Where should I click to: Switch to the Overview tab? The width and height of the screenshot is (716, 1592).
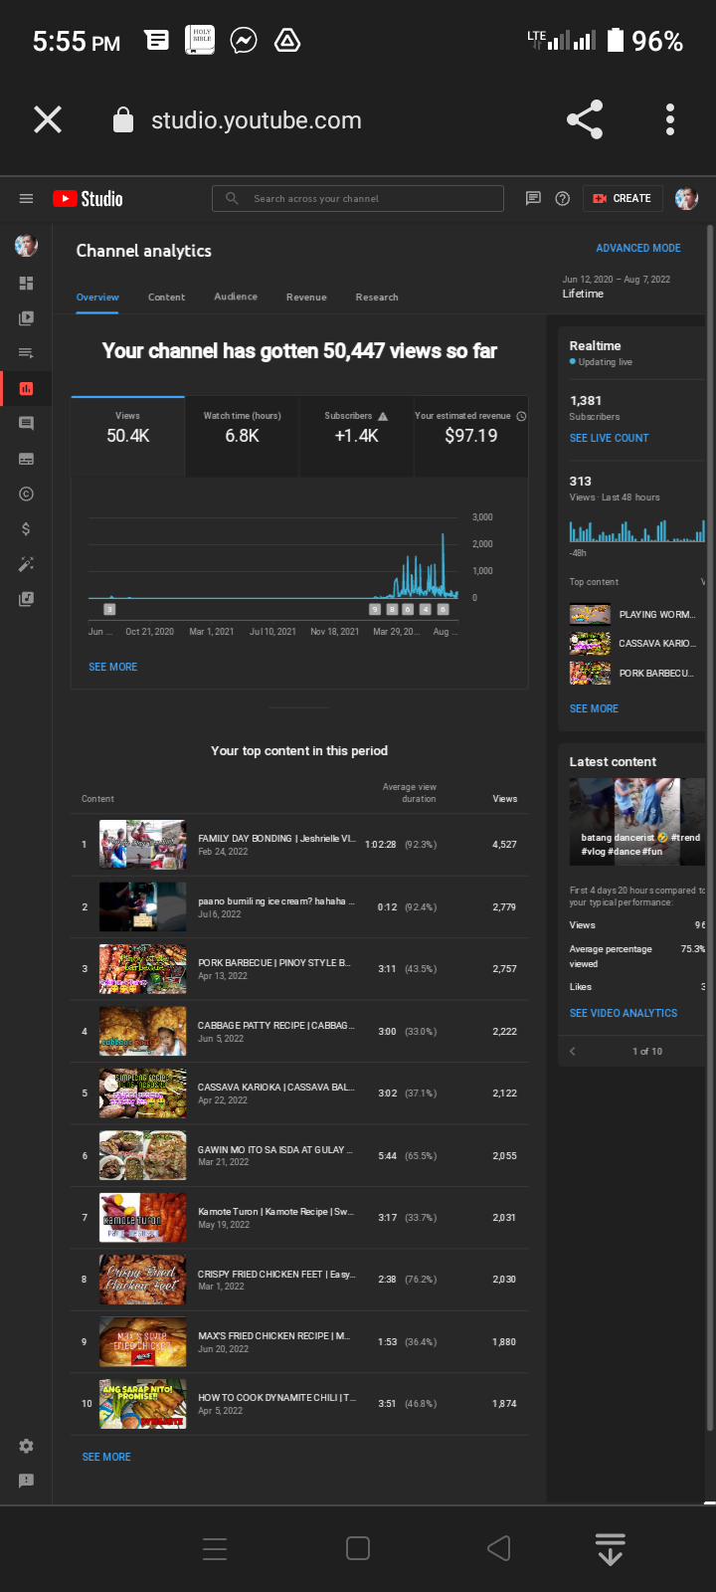(x=97, y=298)
